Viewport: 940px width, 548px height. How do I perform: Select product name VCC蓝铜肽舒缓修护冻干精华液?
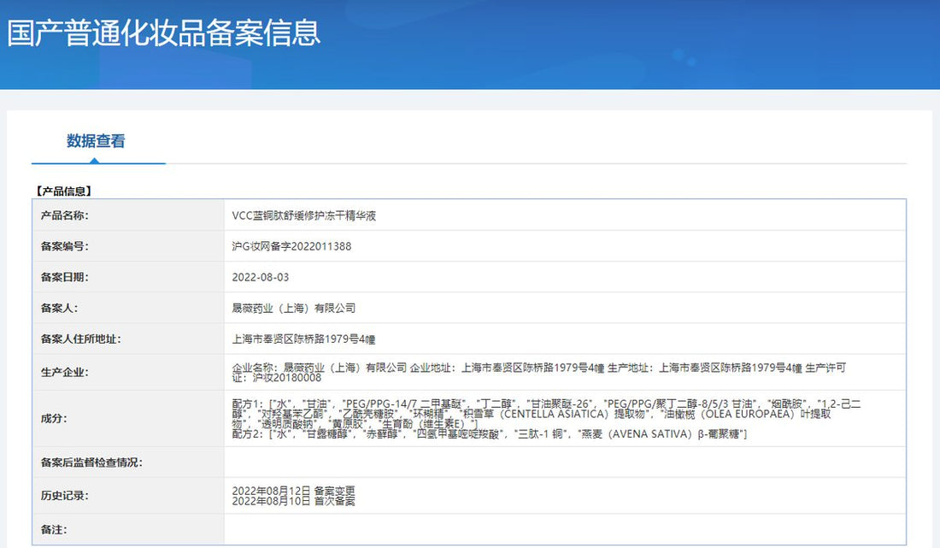pos(304,215)
